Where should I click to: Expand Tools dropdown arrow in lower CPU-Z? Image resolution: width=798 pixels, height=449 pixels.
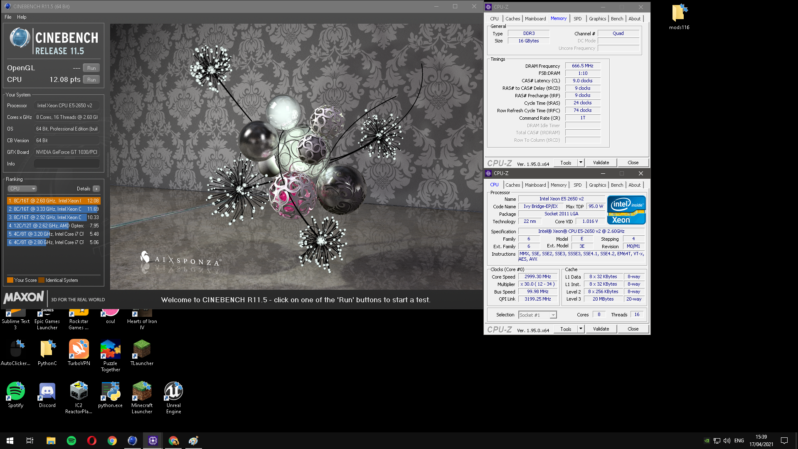pos(581,329)
